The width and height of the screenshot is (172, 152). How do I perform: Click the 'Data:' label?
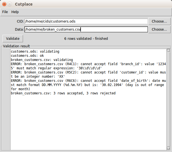pos(19,30)
